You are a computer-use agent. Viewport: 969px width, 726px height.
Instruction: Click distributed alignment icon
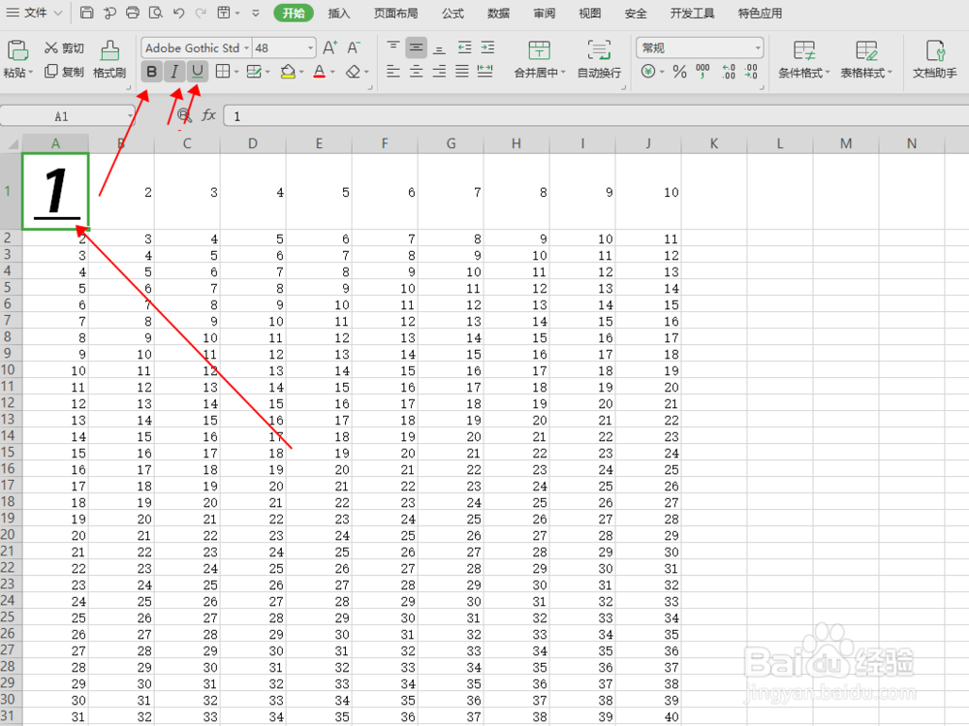[485, 72]
